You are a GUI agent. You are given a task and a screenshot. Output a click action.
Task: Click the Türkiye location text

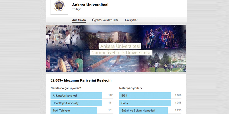(77, 9)
